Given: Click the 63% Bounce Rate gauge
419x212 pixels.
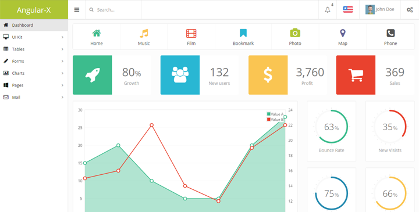Looking at the screenshot, I should point(331,127).
